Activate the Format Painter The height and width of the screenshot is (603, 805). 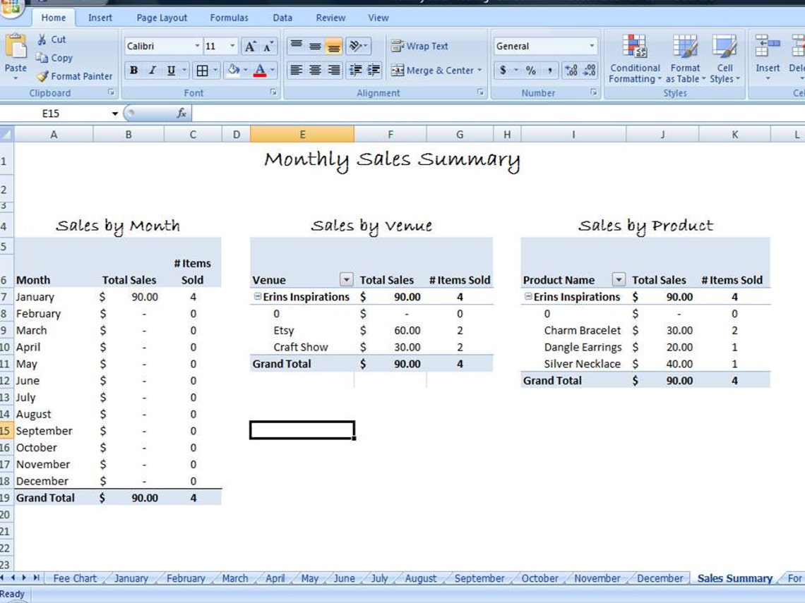[71, 76]
